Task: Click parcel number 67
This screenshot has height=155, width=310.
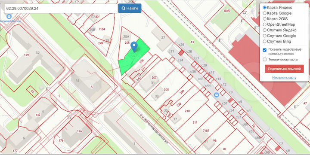Action: click(x=32, y=91)
